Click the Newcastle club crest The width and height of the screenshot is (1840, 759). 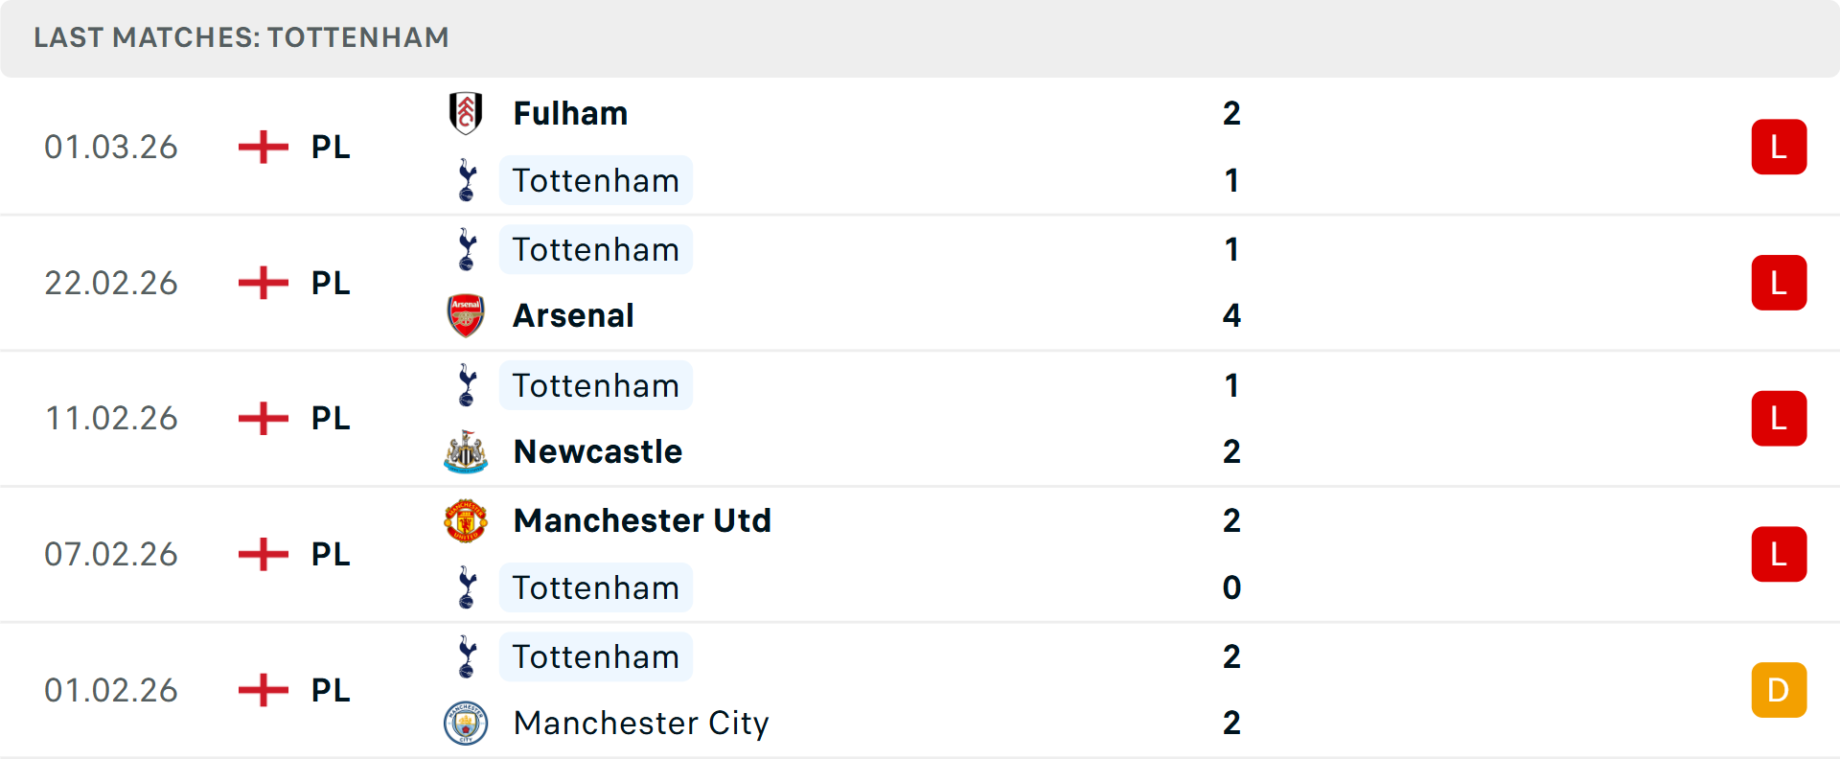pyautogui.click(x=467, y=451)
